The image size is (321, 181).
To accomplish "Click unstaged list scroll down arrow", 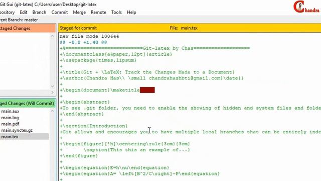I will pyautogui.click(x=52, y=86).
